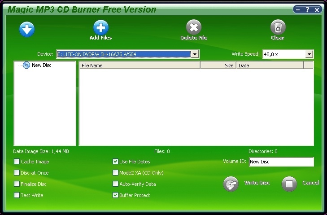The height and width of the screenshot is (215, 327).
Task: Click the Cancel stop icon
Action: (289, 184)
